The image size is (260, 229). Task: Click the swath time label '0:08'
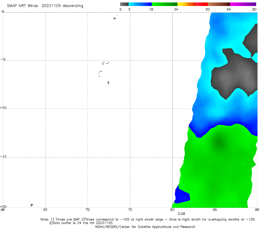point(181,214)
